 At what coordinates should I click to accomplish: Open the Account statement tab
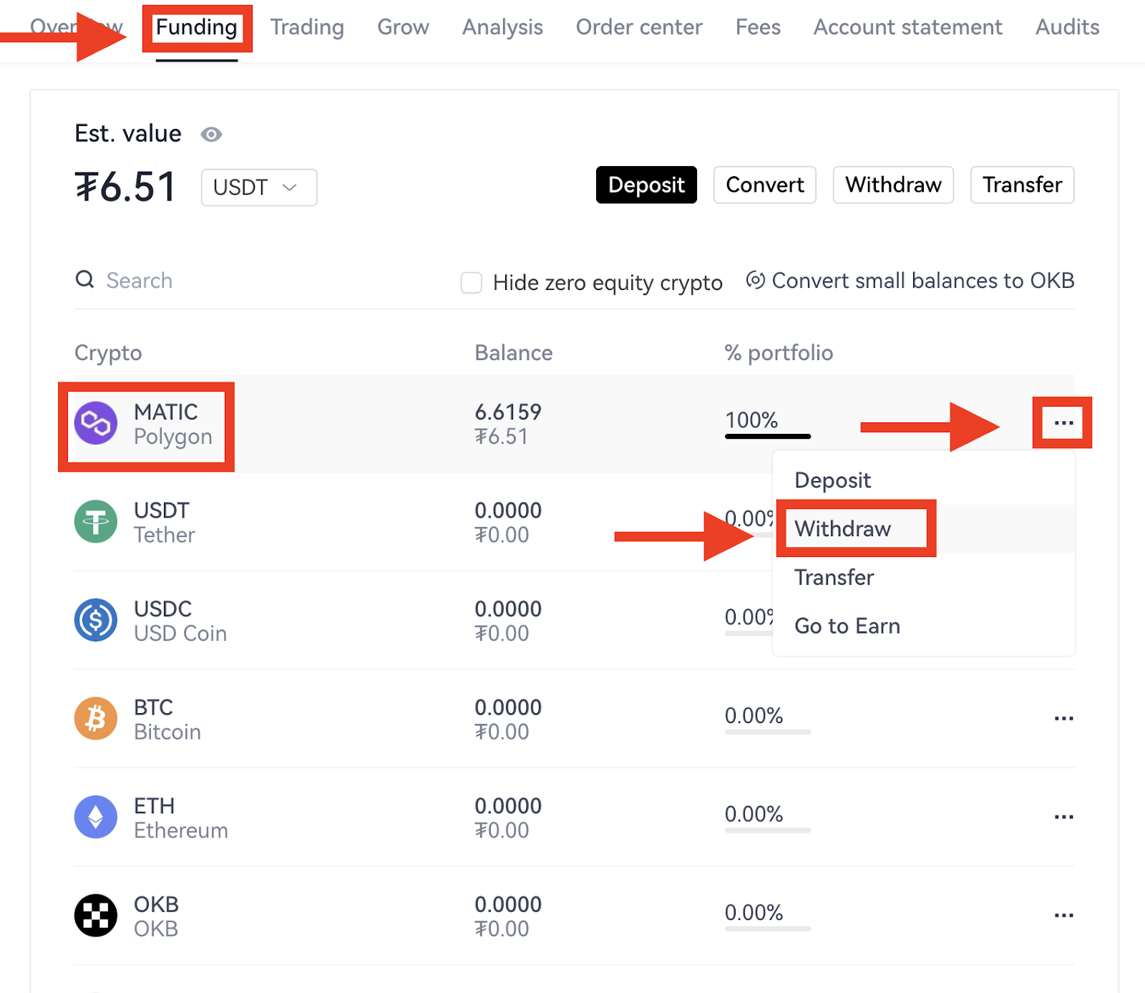[908, 27]
